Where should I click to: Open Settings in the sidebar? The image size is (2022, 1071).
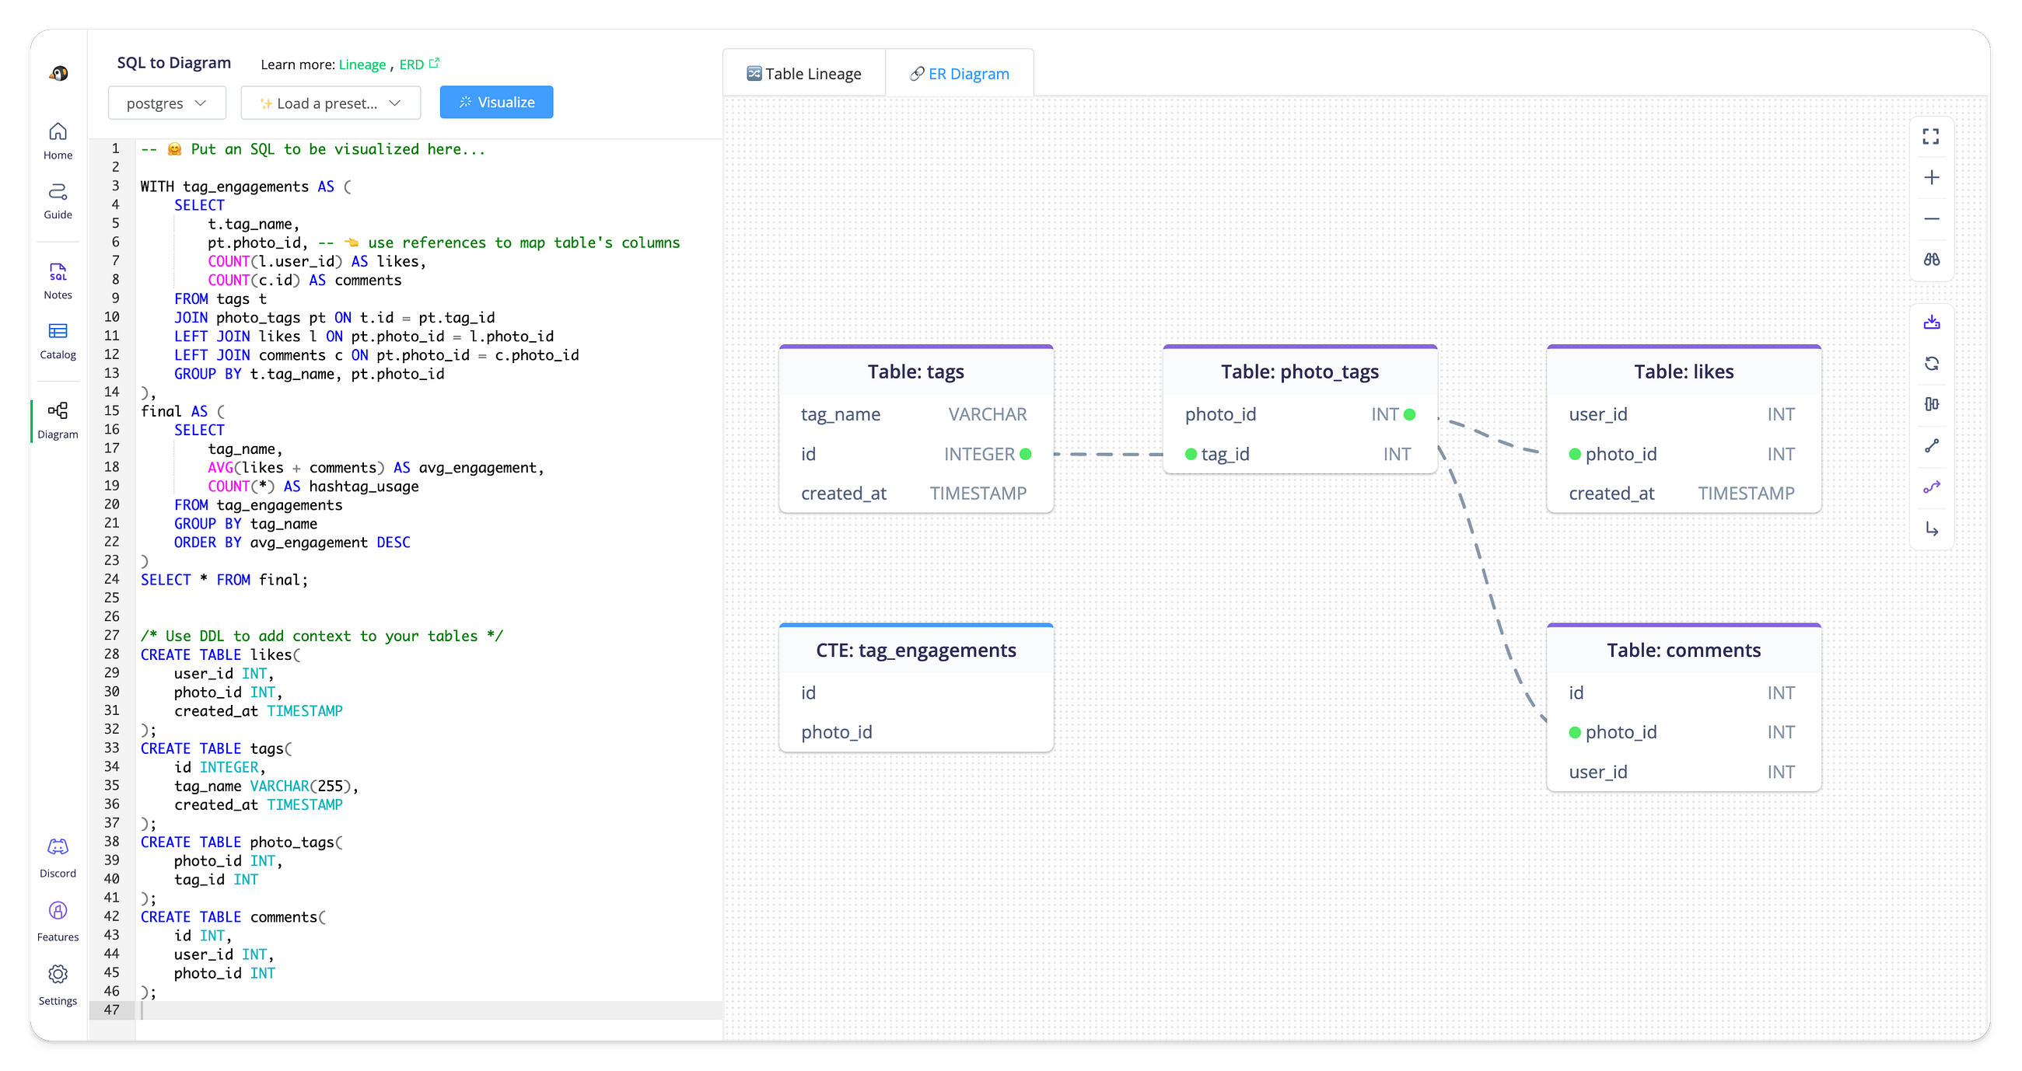click(x=58, y=986)
